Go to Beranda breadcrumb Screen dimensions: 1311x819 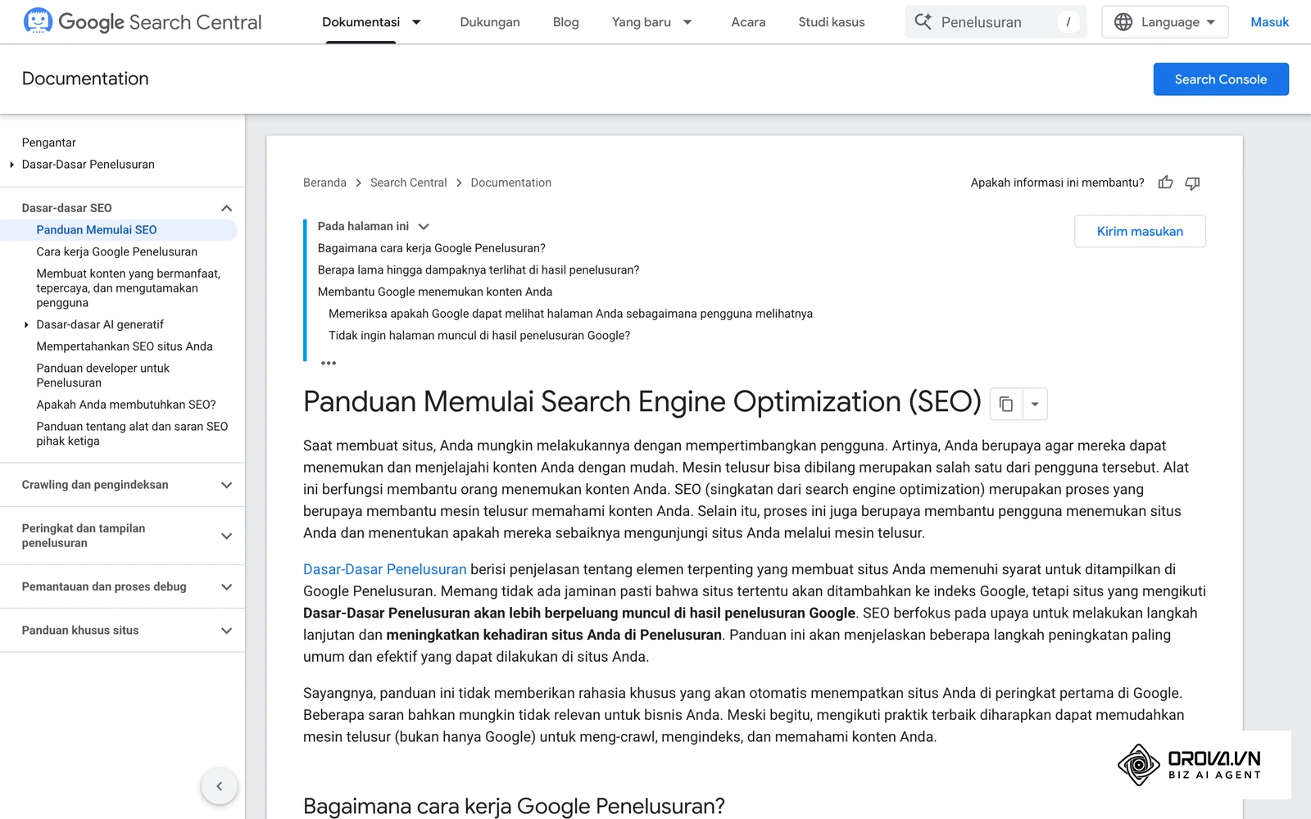pyautogui.click(x=324, y=183)
